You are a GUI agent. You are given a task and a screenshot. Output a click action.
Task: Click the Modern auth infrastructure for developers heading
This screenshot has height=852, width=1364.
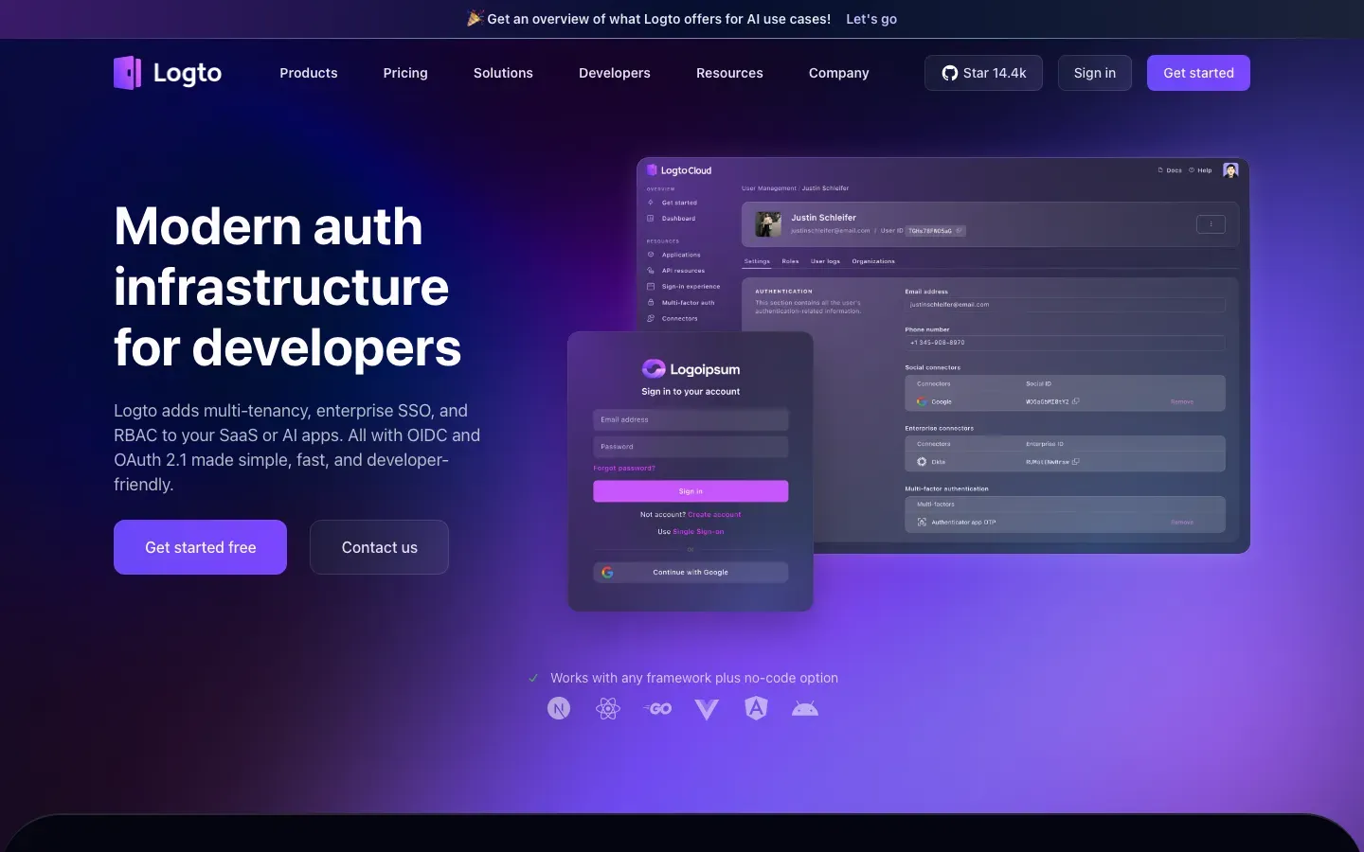click(x=288, y=287)
